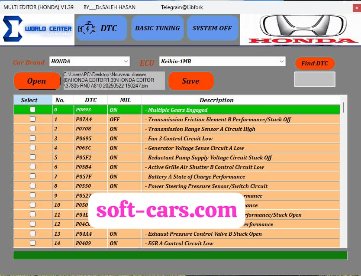Click the loaded file path box
Screen dimensions: 361x276
point(114,81)
